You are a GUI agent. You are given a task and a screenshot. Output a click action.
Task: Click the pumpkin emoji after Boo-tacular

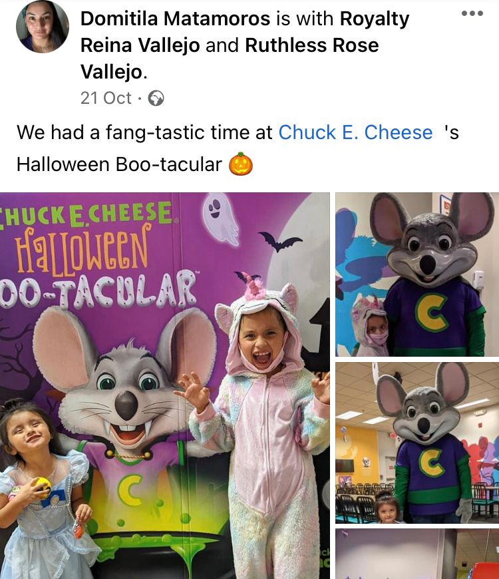click(241, 164)
